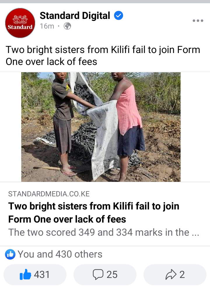Open comments via the 25 button
The height and width of the screenshot is (289, 210).
point(105,275)
